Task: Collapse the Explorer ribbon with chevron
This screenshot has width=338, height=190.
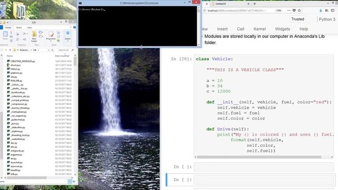Action: (x=70, y=27)
